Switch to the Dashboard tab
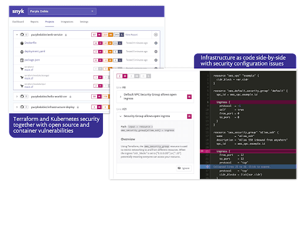Screen dimensions: 303x229 (18, 22)
